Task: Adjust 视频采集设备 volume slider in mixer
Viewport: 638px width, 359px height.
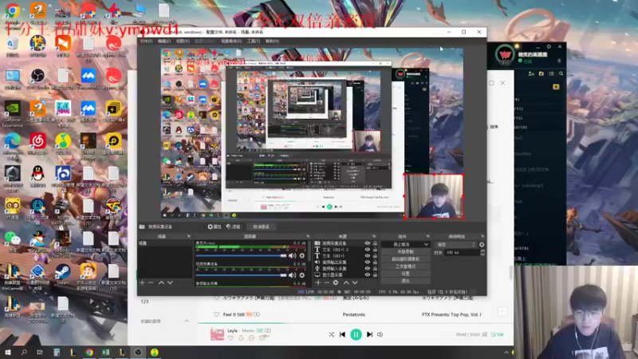Action: click(x=242, y=275)
